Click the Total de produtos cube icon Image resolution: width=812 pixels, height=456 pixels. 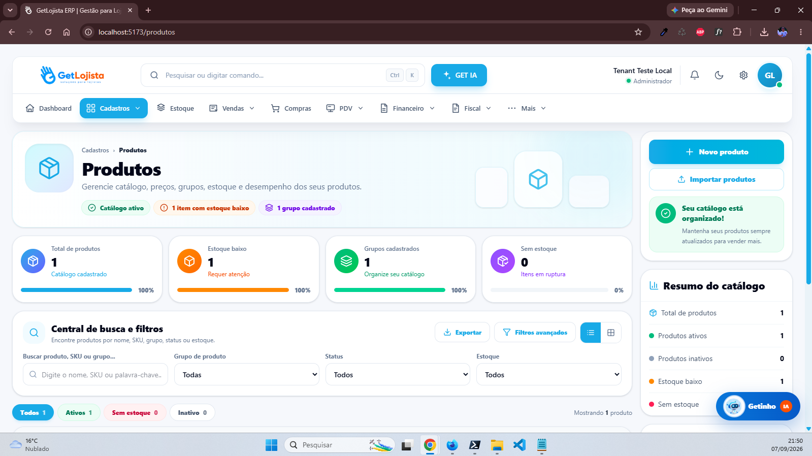coord(33,261)
